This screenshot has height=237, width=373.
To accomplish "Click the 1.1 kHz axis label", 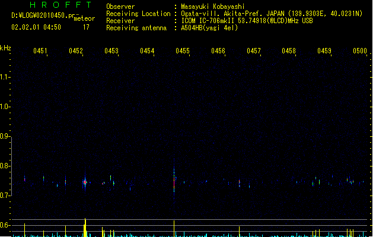I will (5, 77).
